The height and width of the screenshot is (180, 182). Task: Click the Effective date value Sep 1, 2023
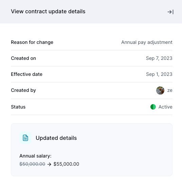(x=159, y=74)
